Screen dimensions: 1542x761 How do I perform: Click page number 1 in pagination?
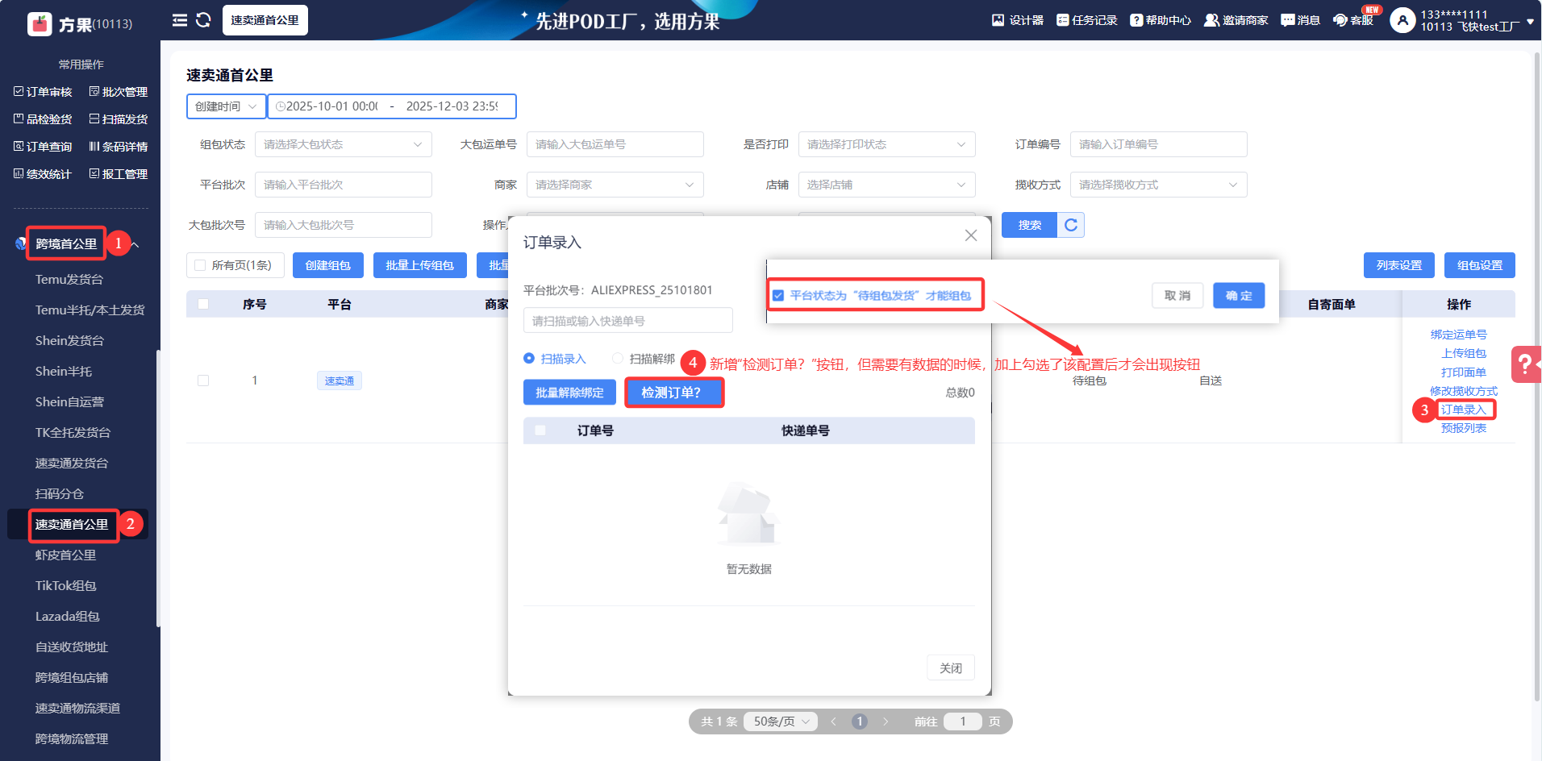tap(860, 721)
